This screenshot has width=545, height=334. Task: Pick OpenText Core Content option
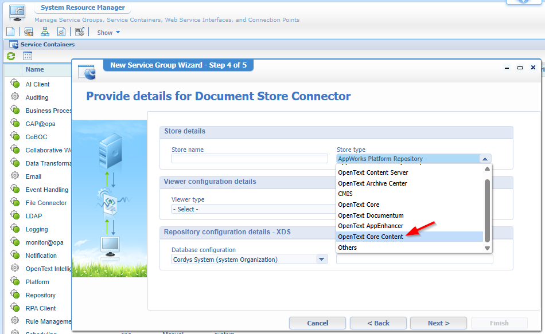pos(371,237)
